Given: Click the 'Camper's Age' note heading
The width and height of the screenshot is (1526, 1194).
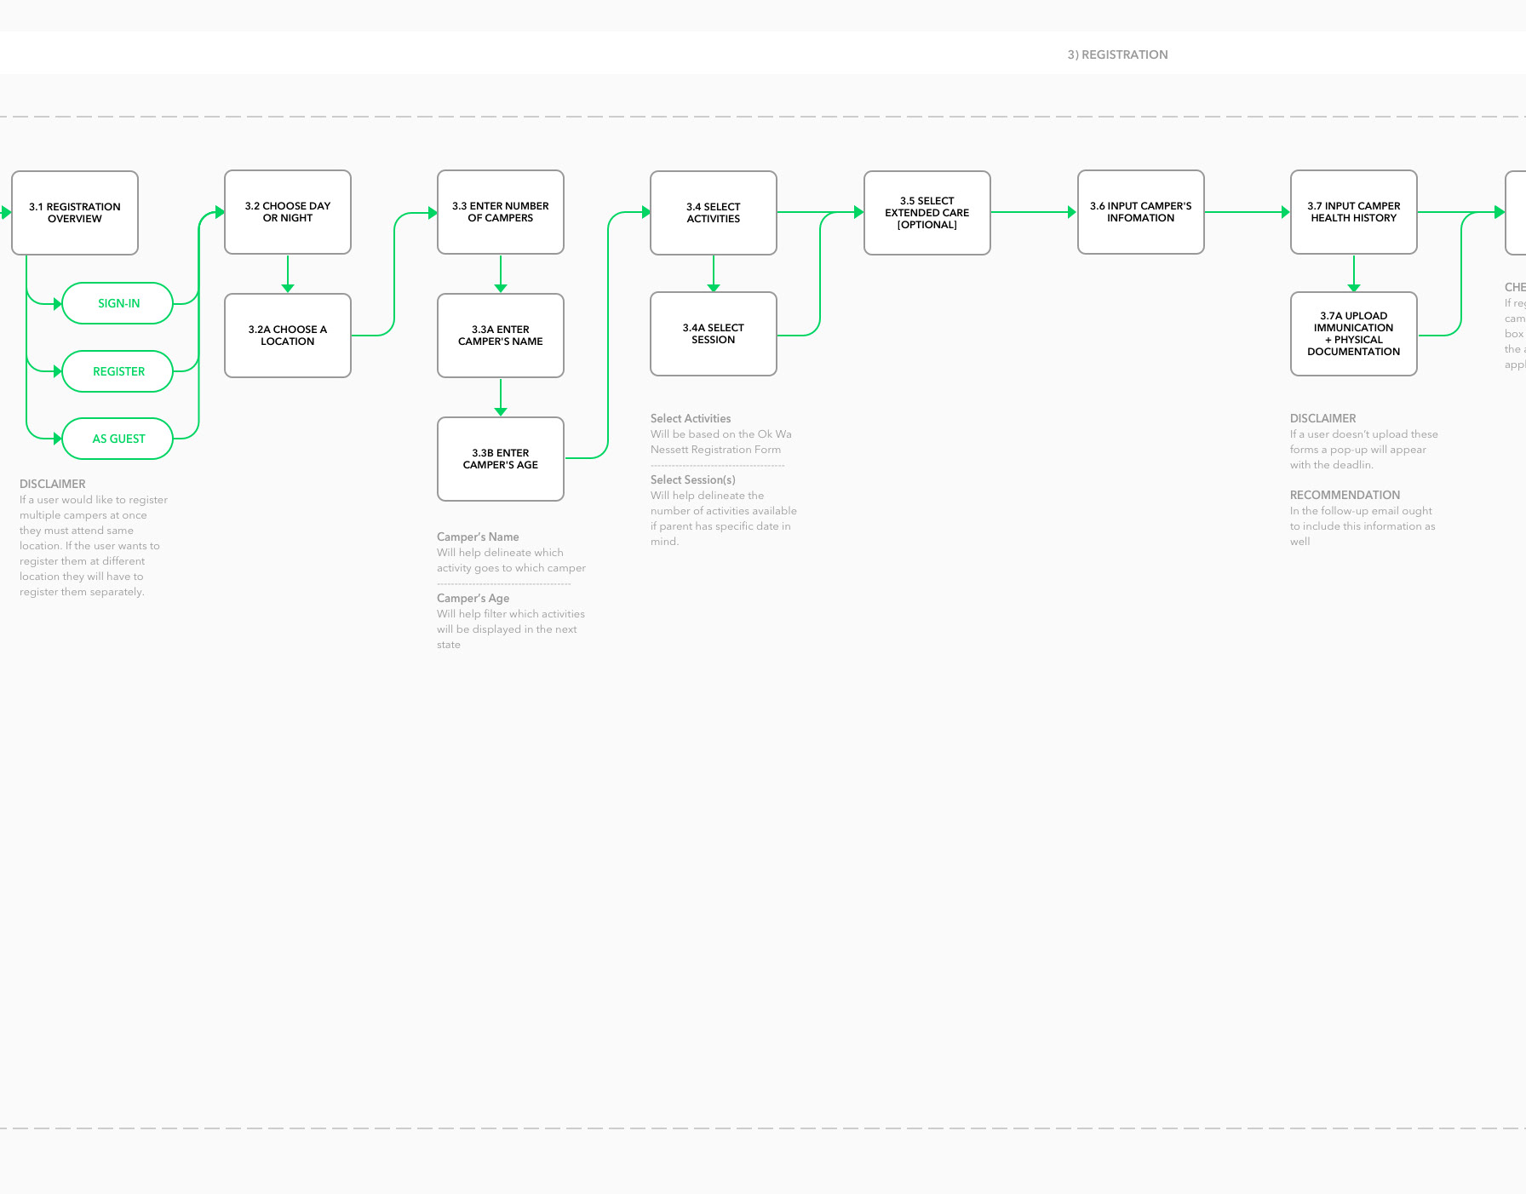Looking at the screenshot, I should (x=473, y=598).
